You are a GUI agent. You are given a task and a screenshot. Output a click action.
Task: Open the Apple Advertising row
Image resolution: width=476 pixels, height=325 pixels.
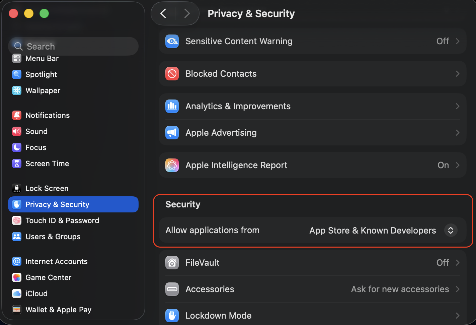313,133
